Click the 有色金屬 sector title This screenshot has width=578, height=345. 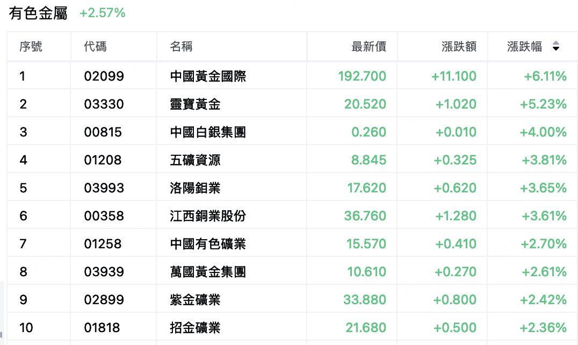click(38, 13)
